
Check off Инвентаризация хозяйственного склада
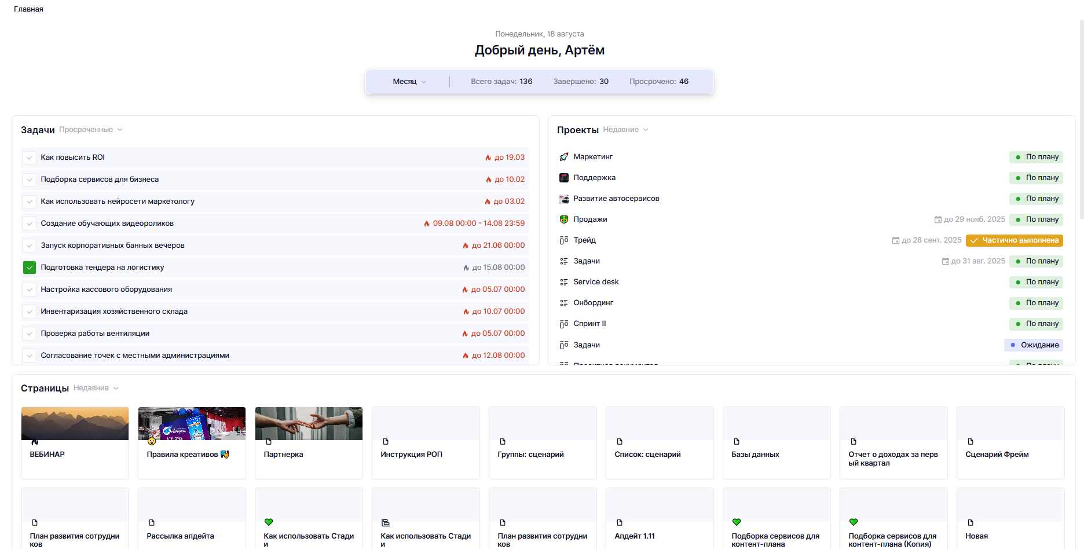30,312
